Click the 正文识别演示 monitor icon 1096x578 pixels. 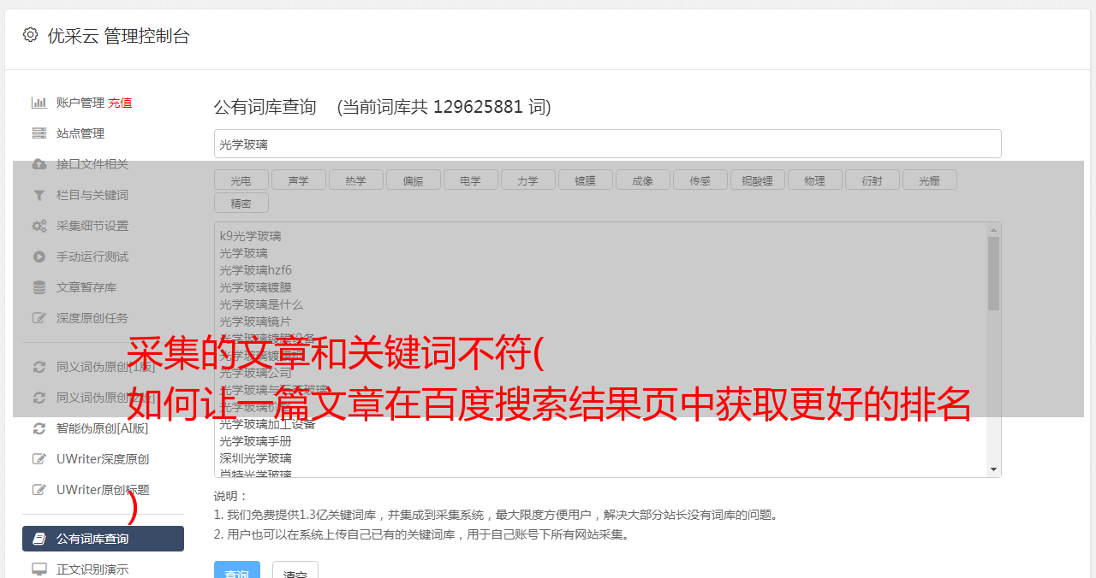[39, 569]
